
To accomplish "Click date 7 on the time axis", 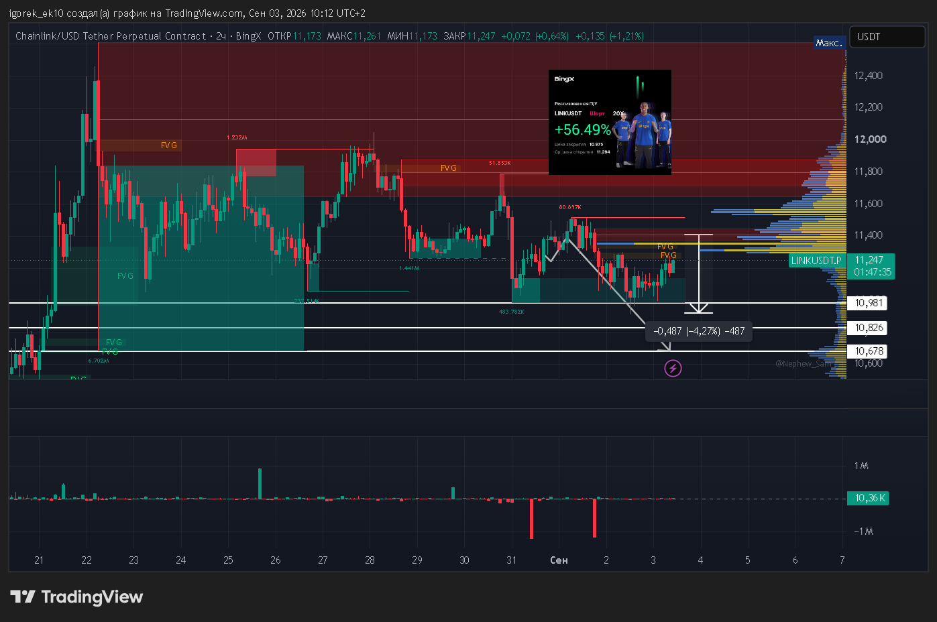I will pyautogui.click(x=842, y=560).
